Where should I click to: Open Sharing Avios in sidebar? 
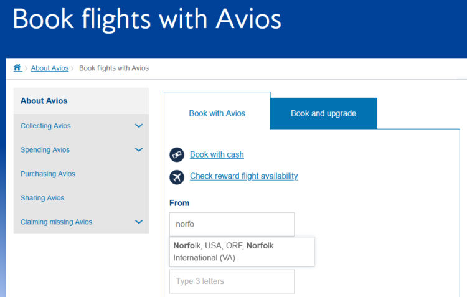42,198
